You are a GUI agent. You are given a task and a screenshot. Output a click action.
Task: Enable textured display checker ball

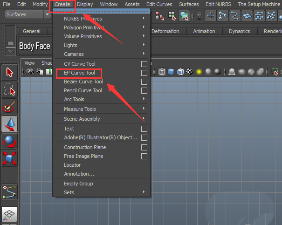[190, 72]
